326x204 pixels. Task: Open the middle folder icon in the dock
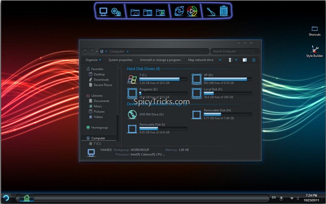pos(148,13)
